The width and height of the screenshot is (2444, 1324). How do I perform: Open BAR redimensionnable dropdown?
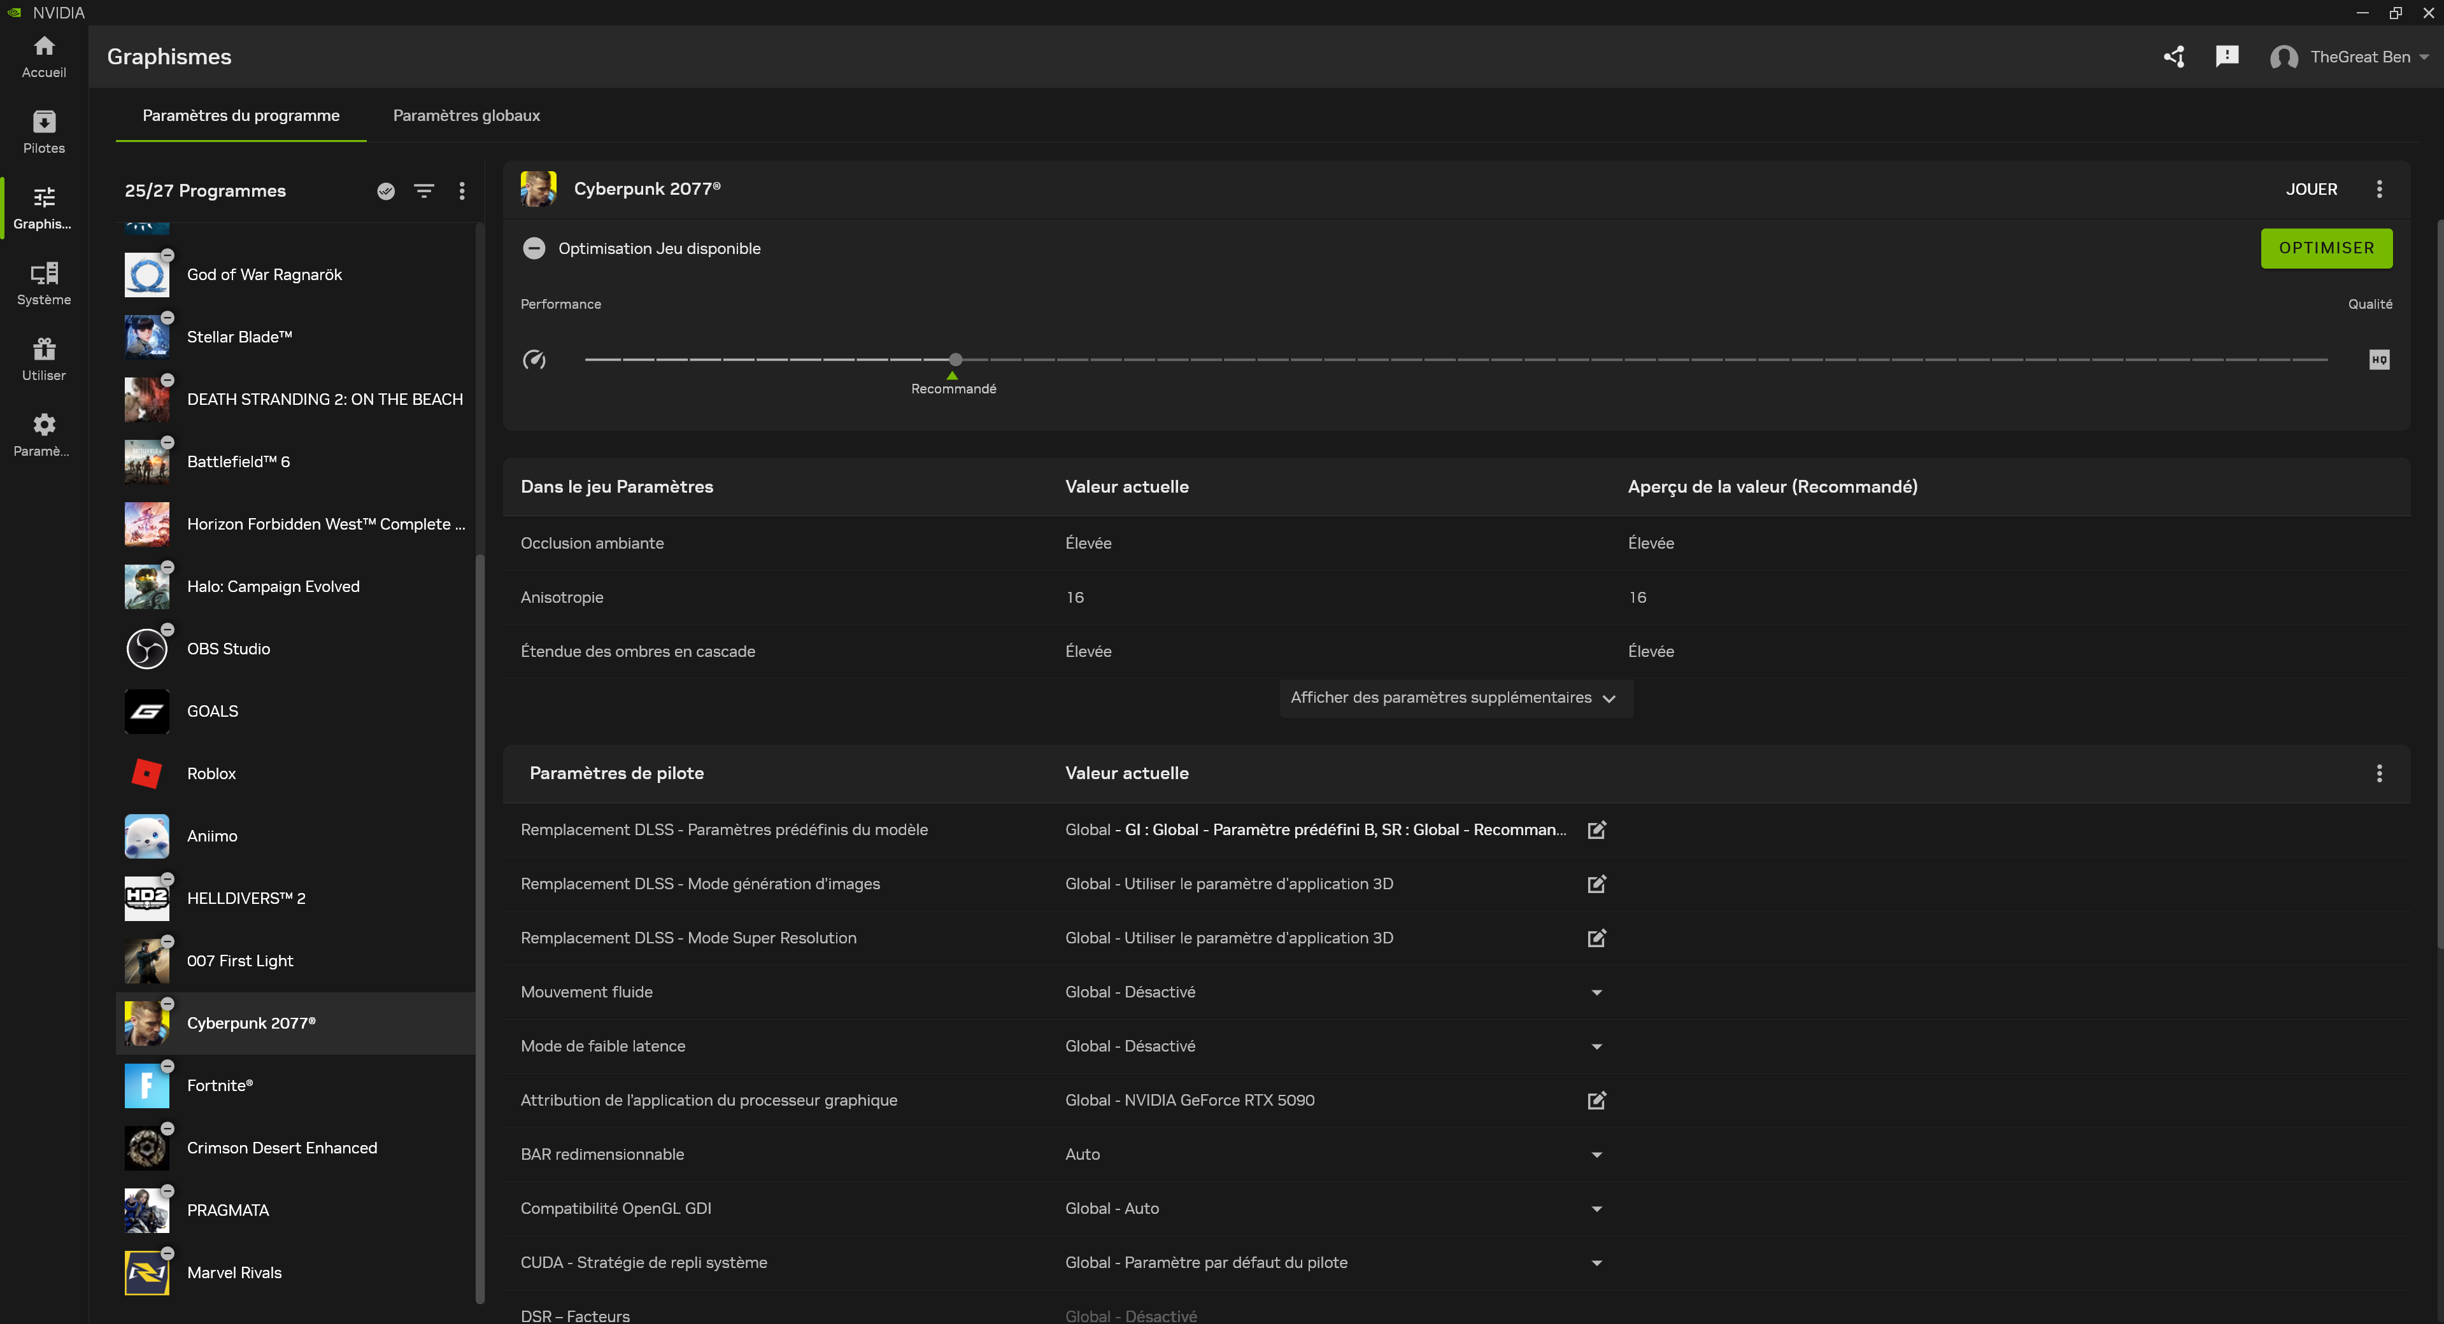click(x=1597, y=1154)
